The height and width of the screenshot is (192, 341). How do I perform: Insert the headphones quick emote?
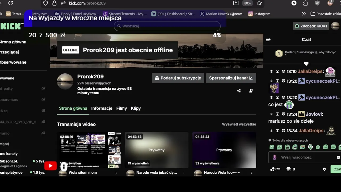click(x=310, y=147)
